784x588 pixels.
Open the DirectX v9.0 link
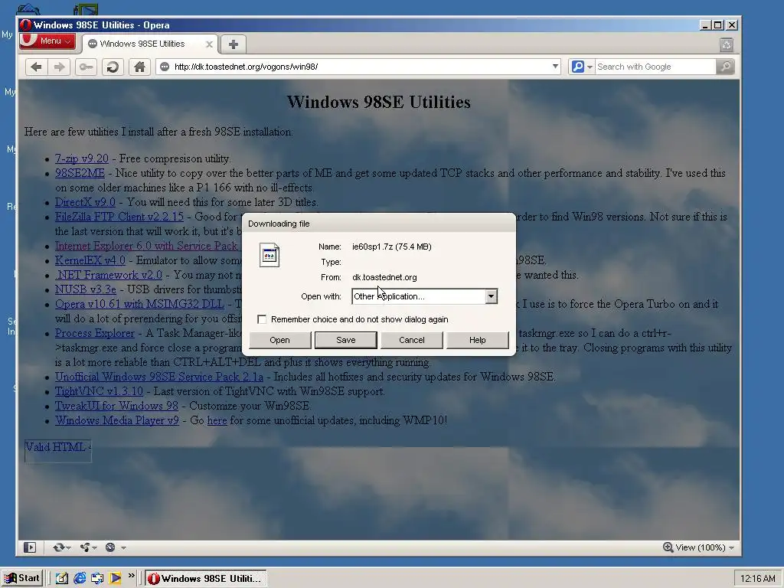[x=85, y=202]
